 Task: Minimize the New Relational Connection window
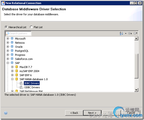point(132,3)
